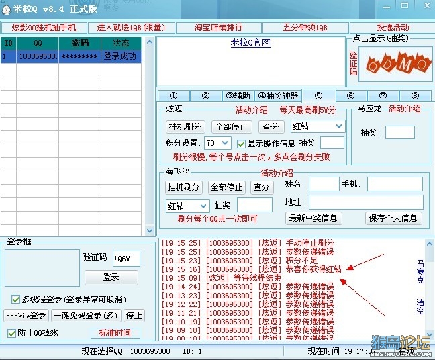Open 活动介绍 link for 炫迈
Viewport: 435px width, 360px height.
[x=251, y=110]
